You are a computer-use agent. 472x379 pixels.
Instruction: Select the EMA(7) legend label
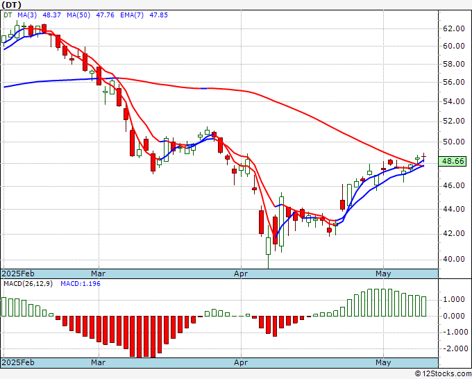(132, 15)
